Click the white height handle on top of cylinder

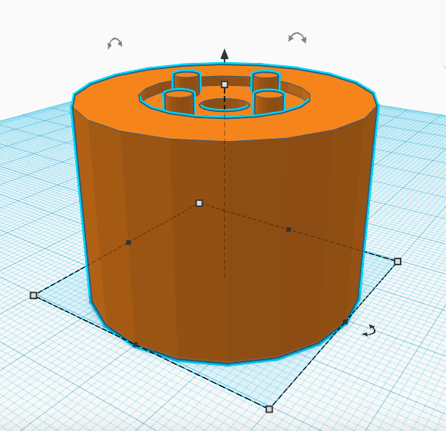point(224,84)
